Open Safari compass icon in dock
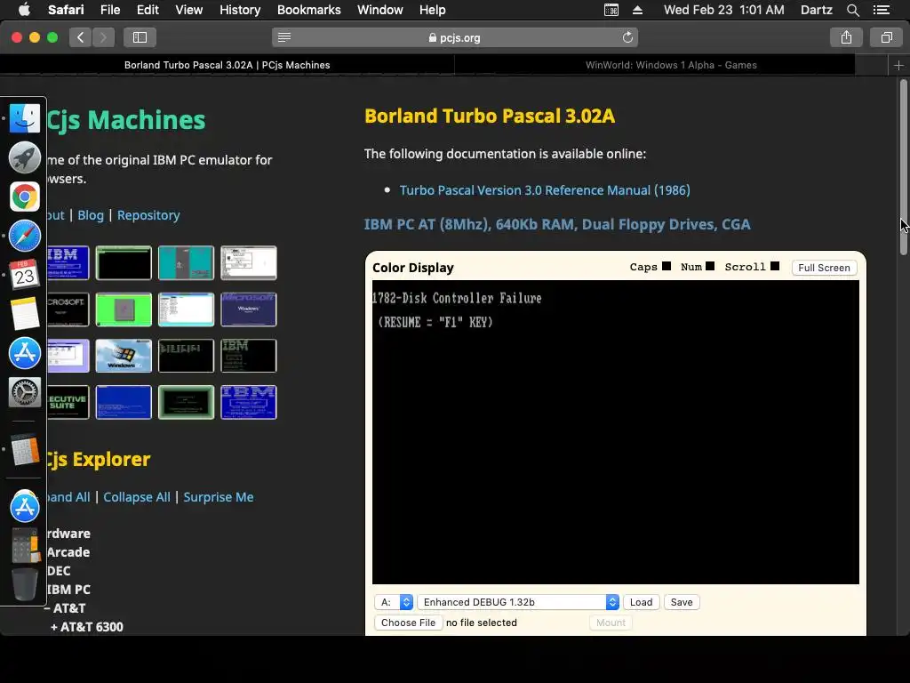 (24, 237)
